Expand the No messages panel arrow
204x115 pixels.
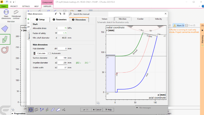click(x=137, y=107)
